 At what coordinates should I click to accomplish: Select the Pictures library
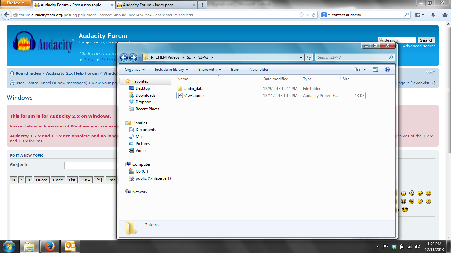[x=142, y=144]
